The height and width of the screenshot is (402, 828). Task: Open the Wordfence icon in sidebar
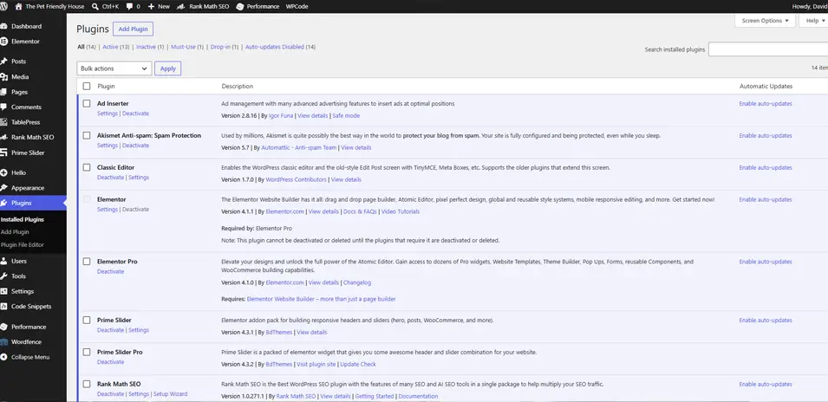point(3,342)
